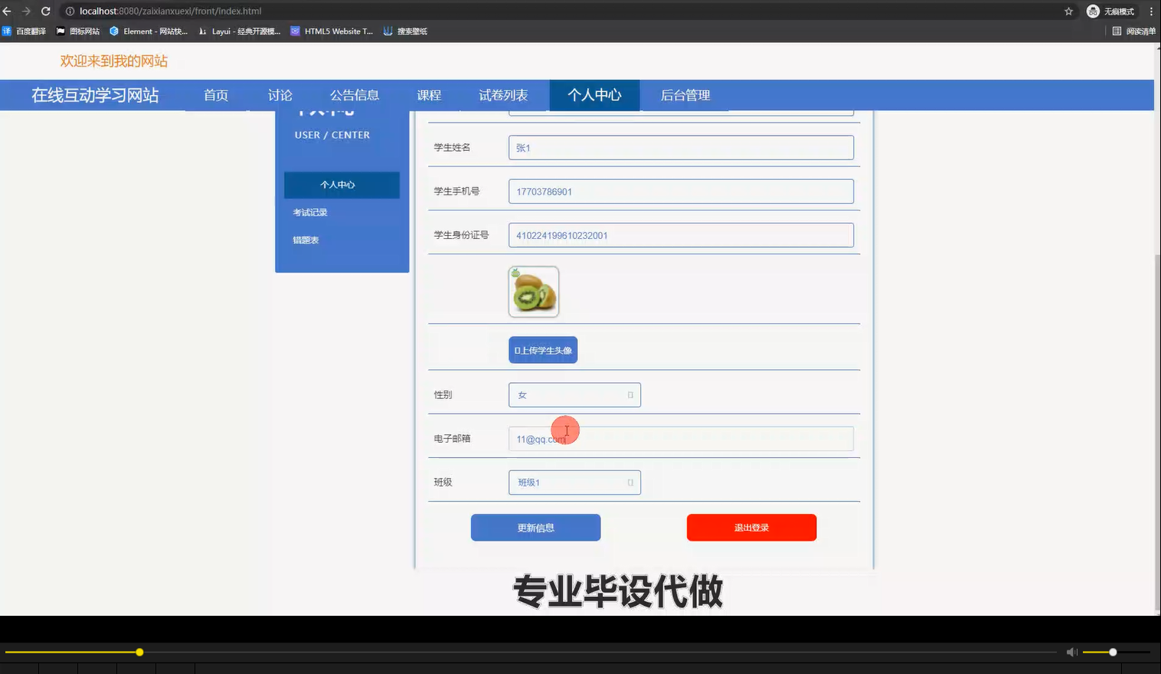This screenshot has height=674, width=1161.
Task: Select 考试记录 in the sidebar menu
Action: click(309, 212)
